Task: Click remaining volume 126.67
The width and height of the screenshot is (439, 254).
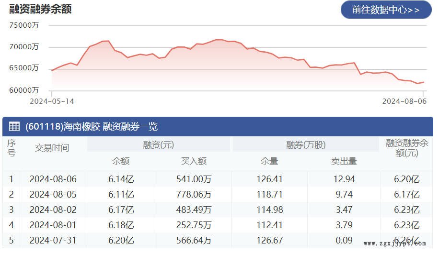Action: (x=270, y=241)
